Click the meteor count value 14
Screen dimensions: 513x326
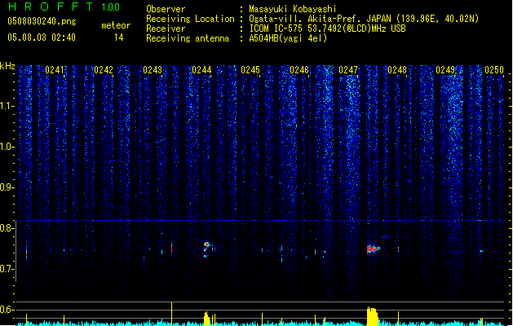coord(118,37)
